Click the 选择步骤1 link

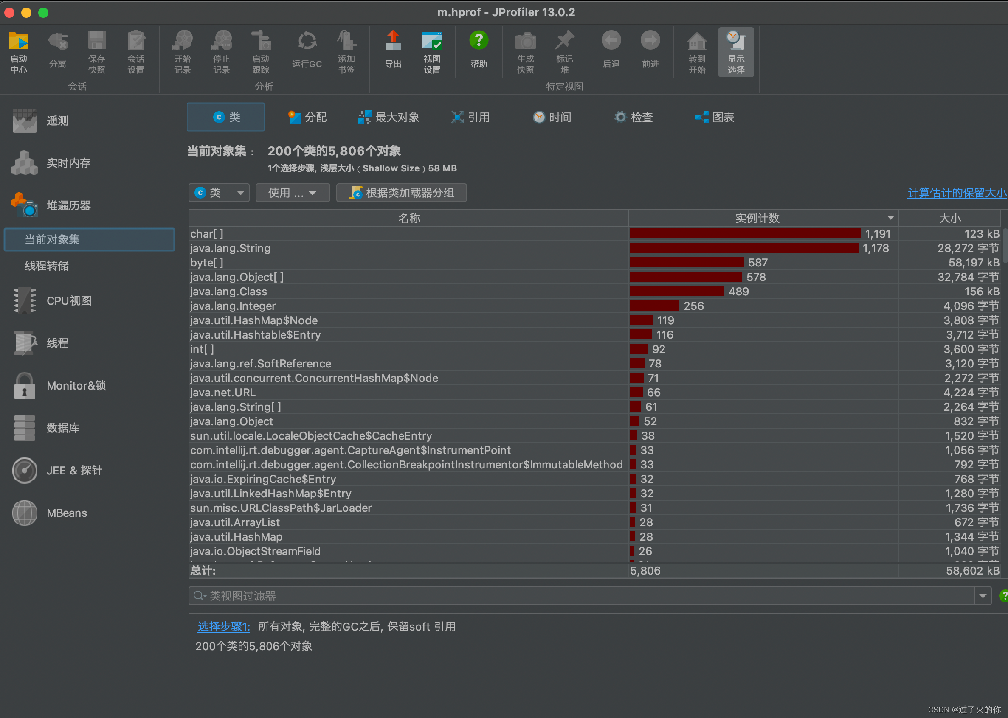(224, 626)
